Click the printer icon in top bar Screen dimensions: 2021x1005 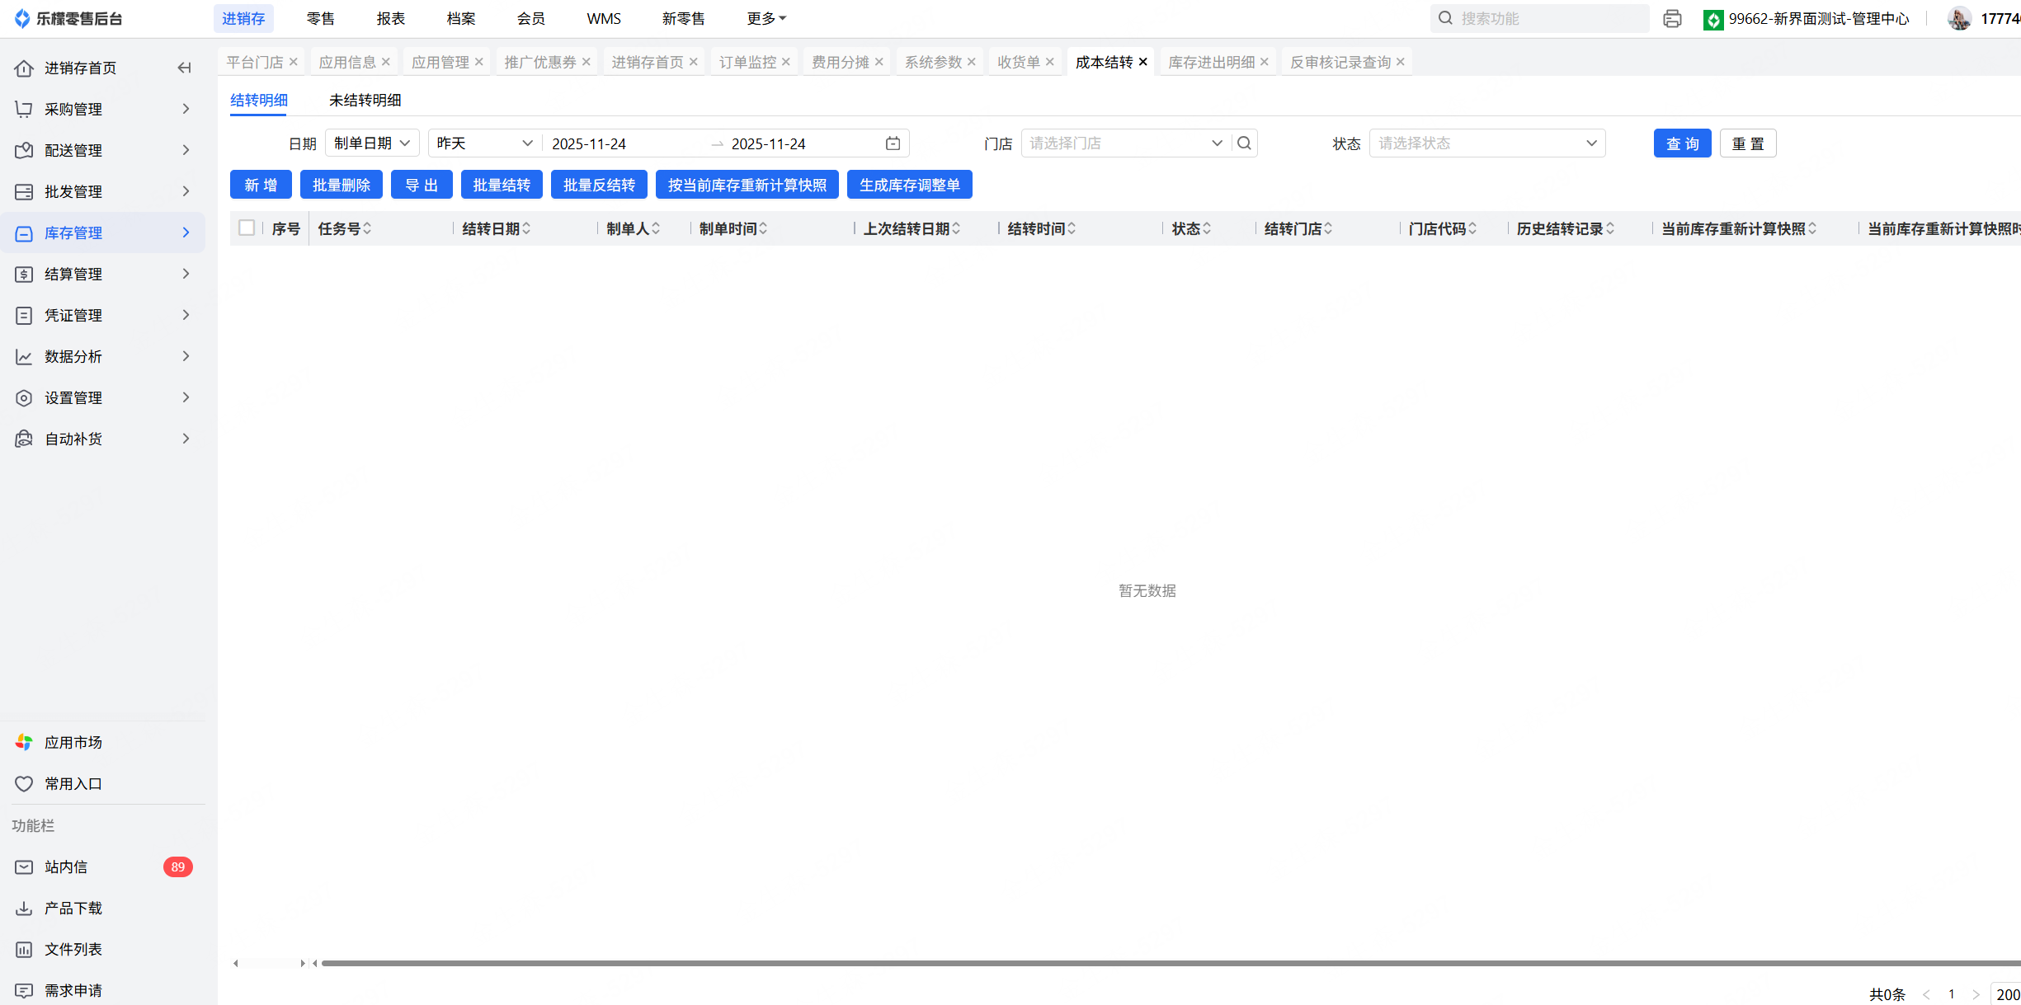(1672, 18)
